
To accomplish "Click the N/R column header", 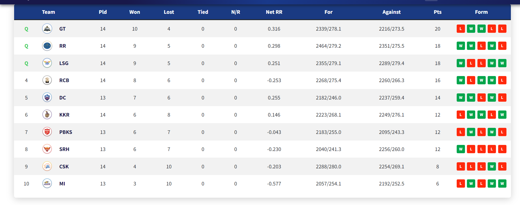I will 236,12.
